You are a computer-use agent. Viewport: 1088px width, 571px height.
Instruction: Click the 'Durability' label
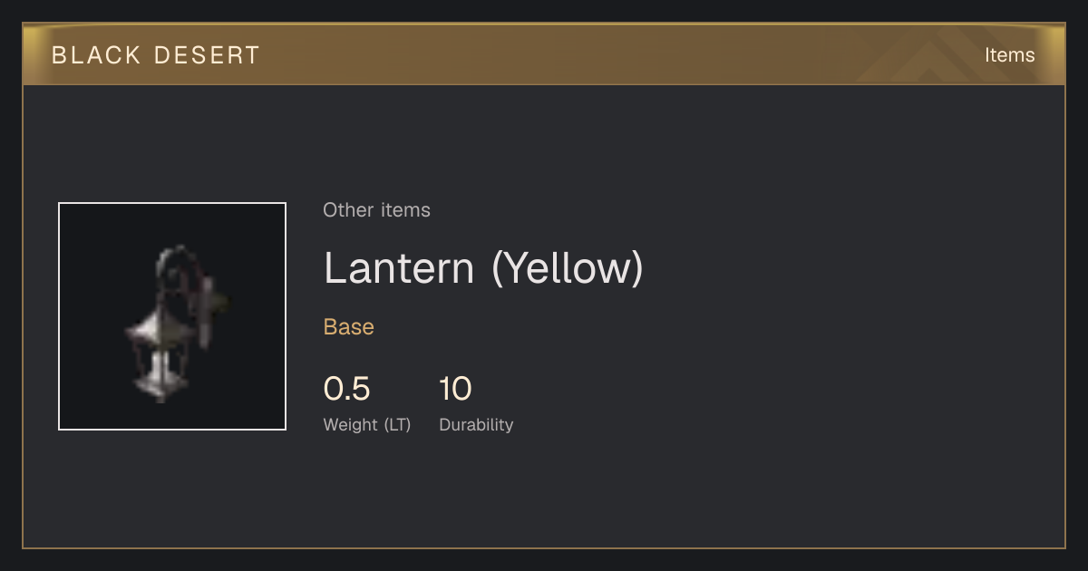click(x=476, y=425)
